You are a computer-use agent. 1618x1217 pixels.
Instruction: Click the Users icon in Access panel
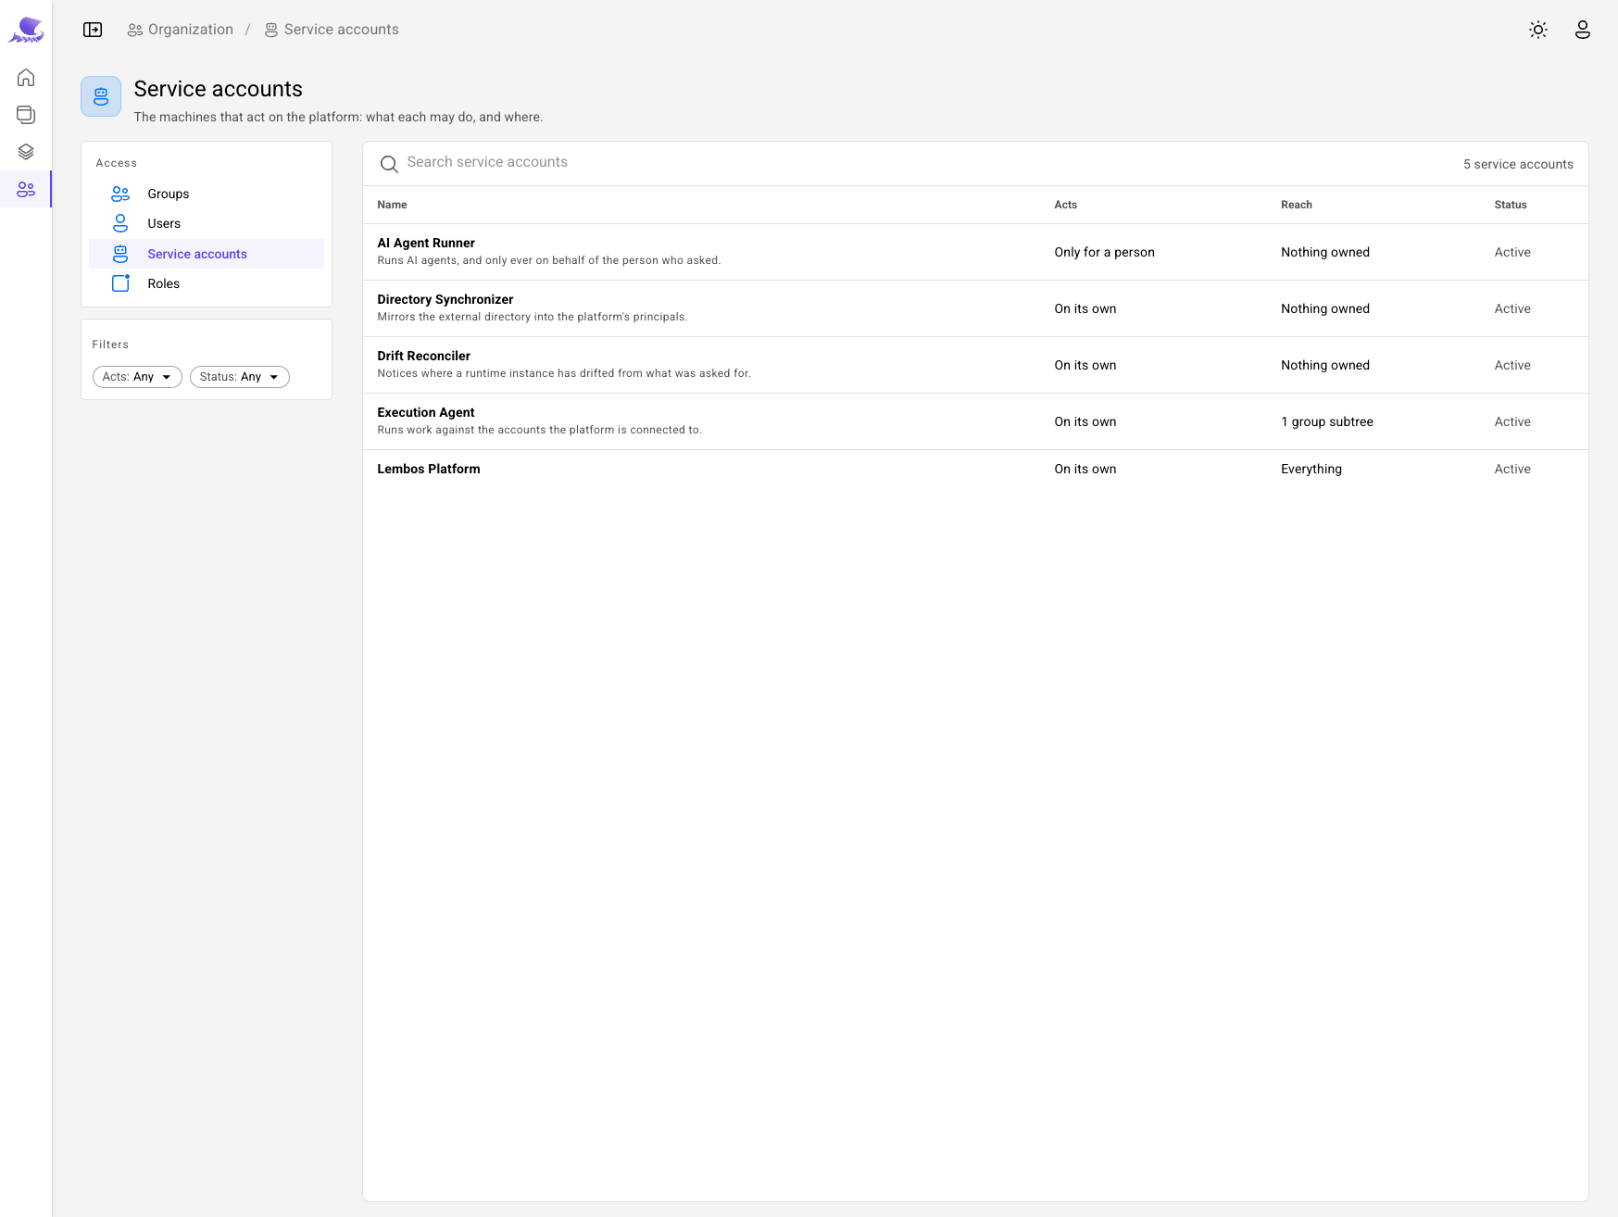(120, 223)
